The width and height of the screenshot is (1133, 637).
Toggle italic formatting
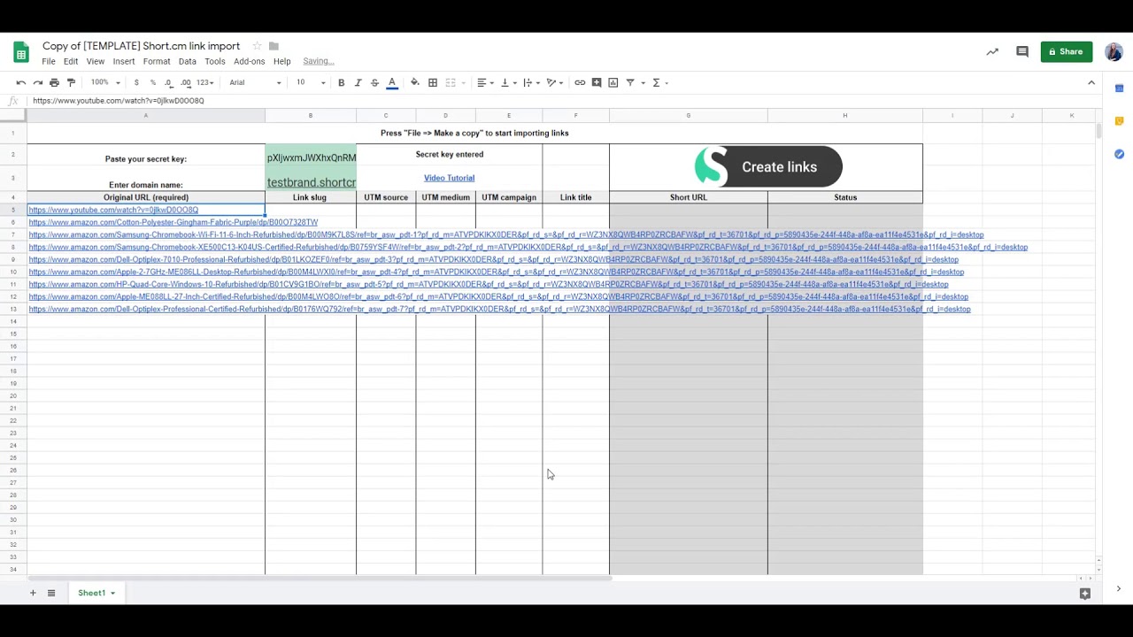(x=358, y=82)
